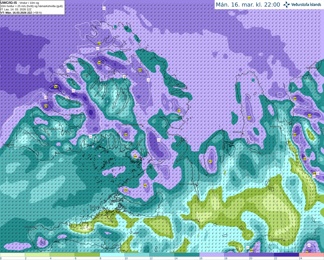Click the yellow 27 marker below Gjögurflugvöllur

[x=179, y=111]
